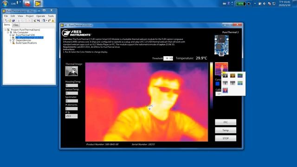Click the Spotmeter value field

coord(71,101)
